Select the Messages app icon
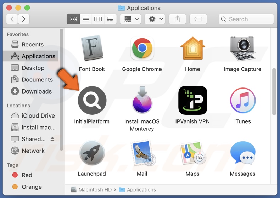The image size is (280, 198). pyautogui.click(x=243, y=153)
